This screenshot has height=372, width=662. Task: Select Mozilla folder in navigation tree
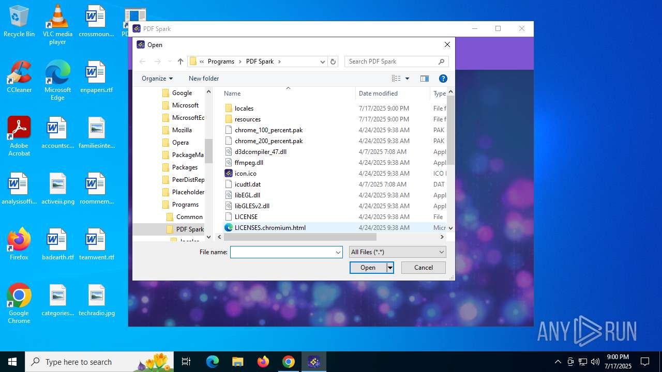point(182,130)
